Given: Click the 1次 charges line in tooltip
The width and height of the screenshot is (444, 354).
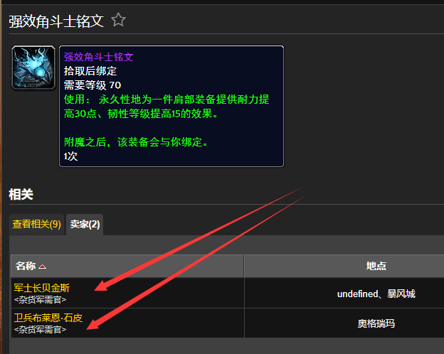Looking at the screenshot, I should [70, 156].
